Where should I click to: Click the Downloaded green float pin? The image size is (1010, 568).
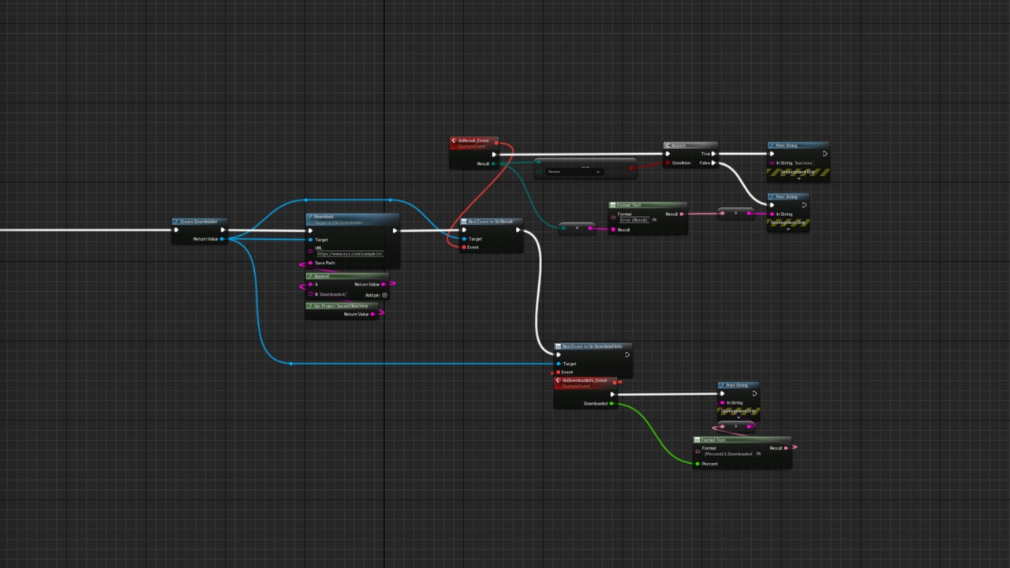[612, 404]
